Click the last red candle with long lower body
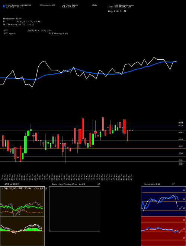This screenshot has width=186, height=246. [128, 135]
